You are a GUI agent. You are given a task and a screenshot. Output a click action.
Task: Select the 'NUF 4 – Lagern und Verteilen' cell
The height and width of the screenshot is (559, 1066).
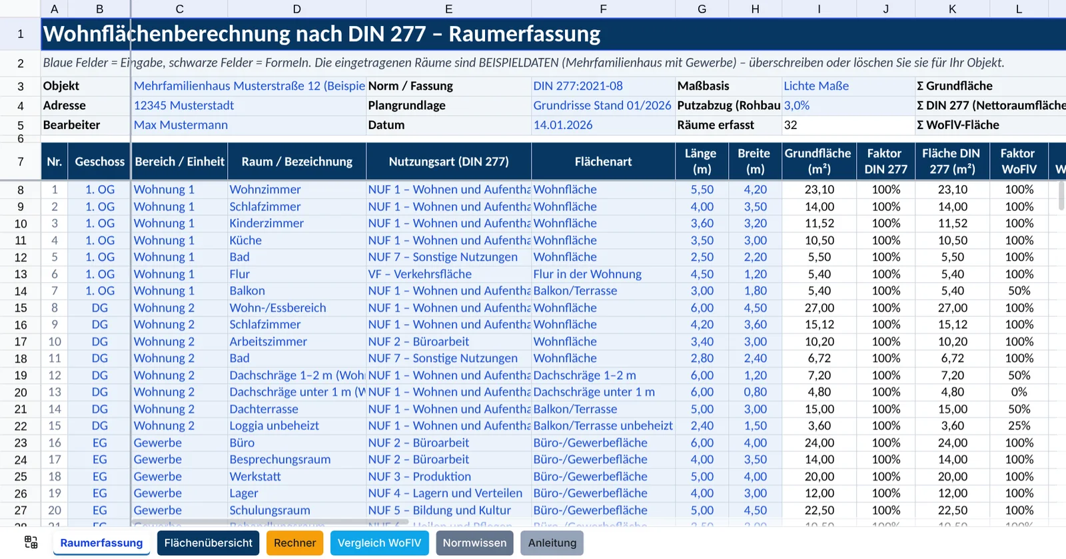tap(448, 493)
